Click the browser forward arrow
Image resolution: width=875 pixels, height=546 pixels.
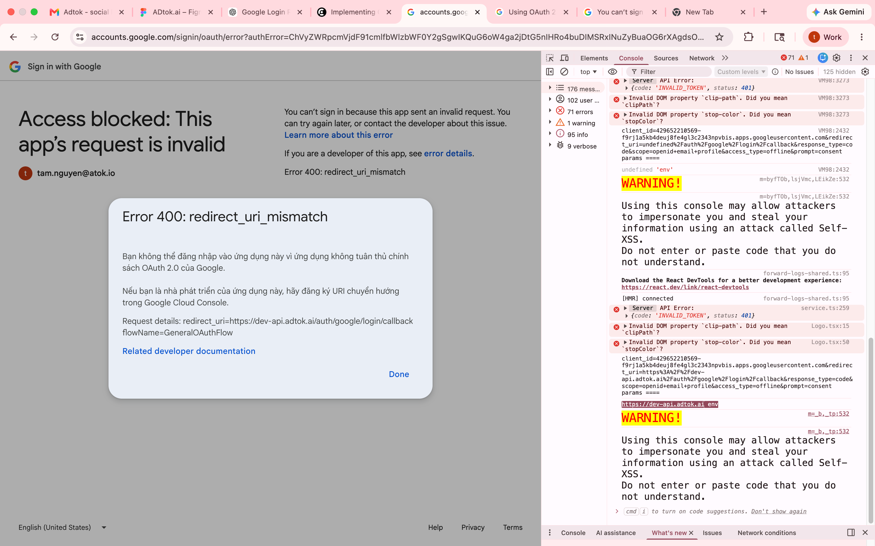(34, 37)
